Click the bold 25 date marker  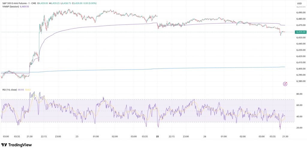click(x=157, y=136)
